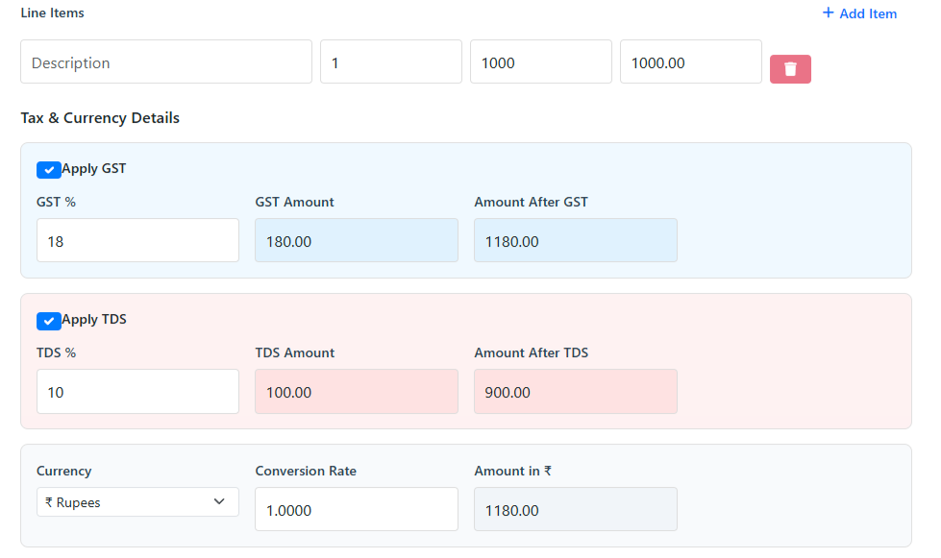Uncheck the Apply GST checkbox
Viewport: 941px width, 558px height.
click(x=49, y=170)
